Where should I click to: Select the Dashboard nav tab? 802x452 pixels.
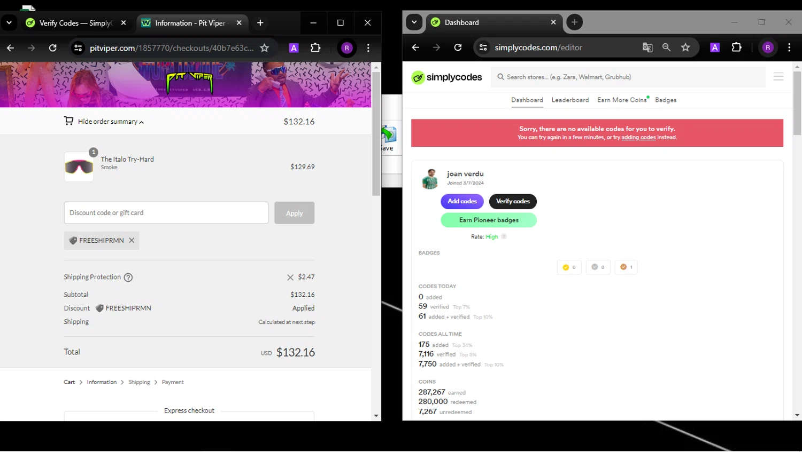click(x=527, y=100)
